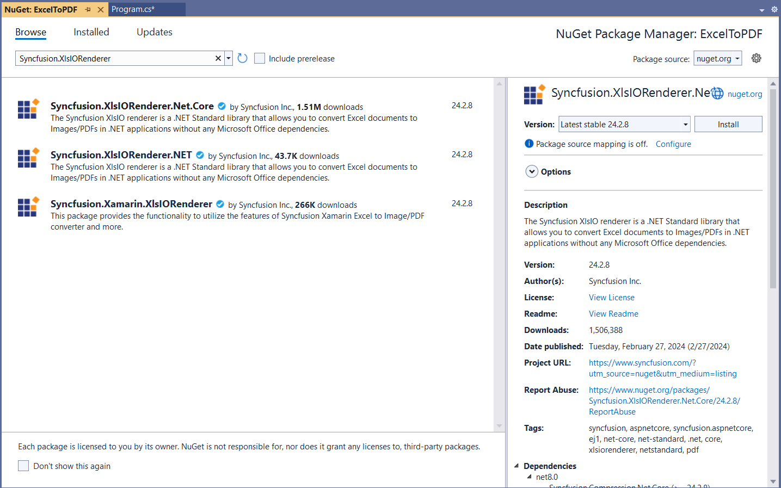Screen dimensions: 781x488
Task: Enable Include prerelease checkbox
Action: [x=260, y=58]
